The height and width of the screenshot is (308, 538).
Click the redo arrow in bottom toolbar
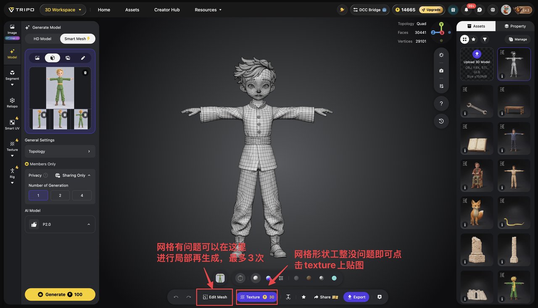(x=189, y=297)
